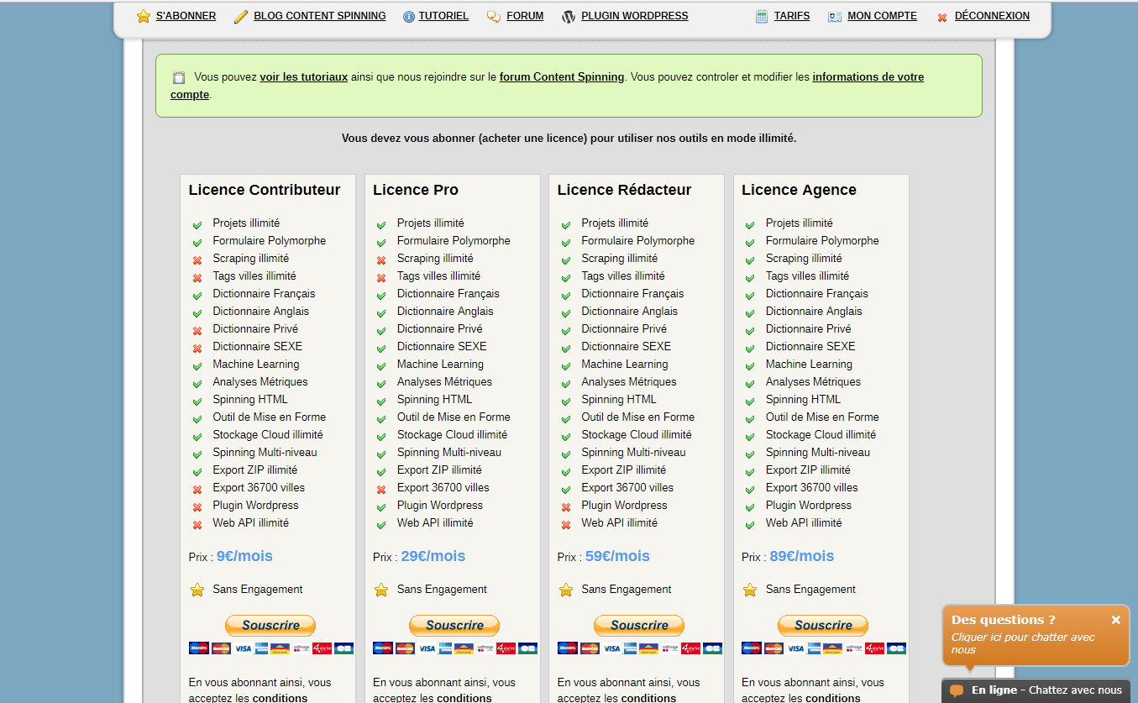Click the 29€/mois price text

click(433, 556)
